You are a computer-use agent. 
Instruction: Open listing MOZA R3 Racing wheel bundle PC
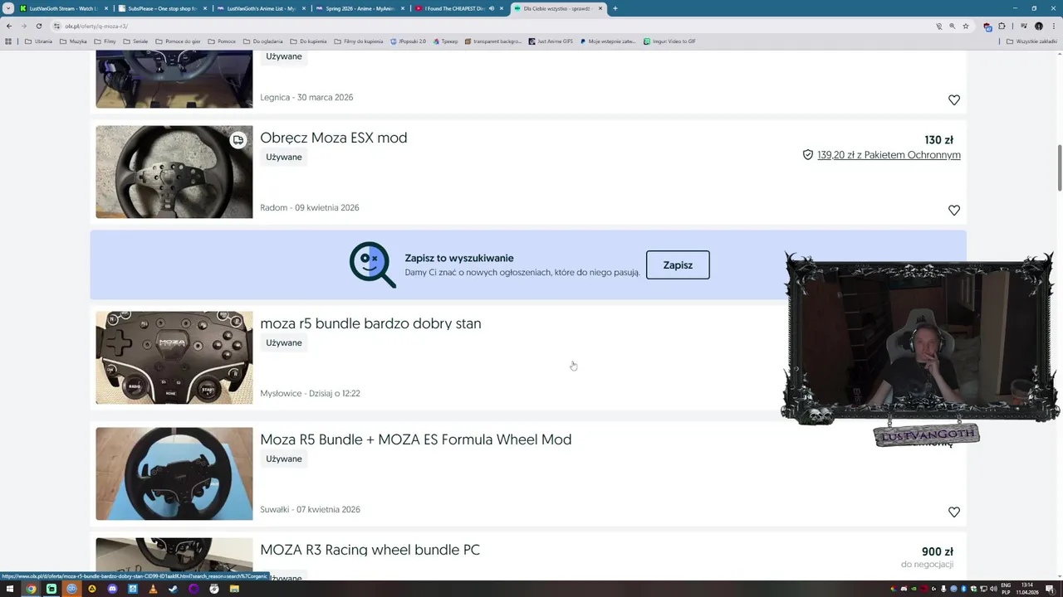[370, 550]
